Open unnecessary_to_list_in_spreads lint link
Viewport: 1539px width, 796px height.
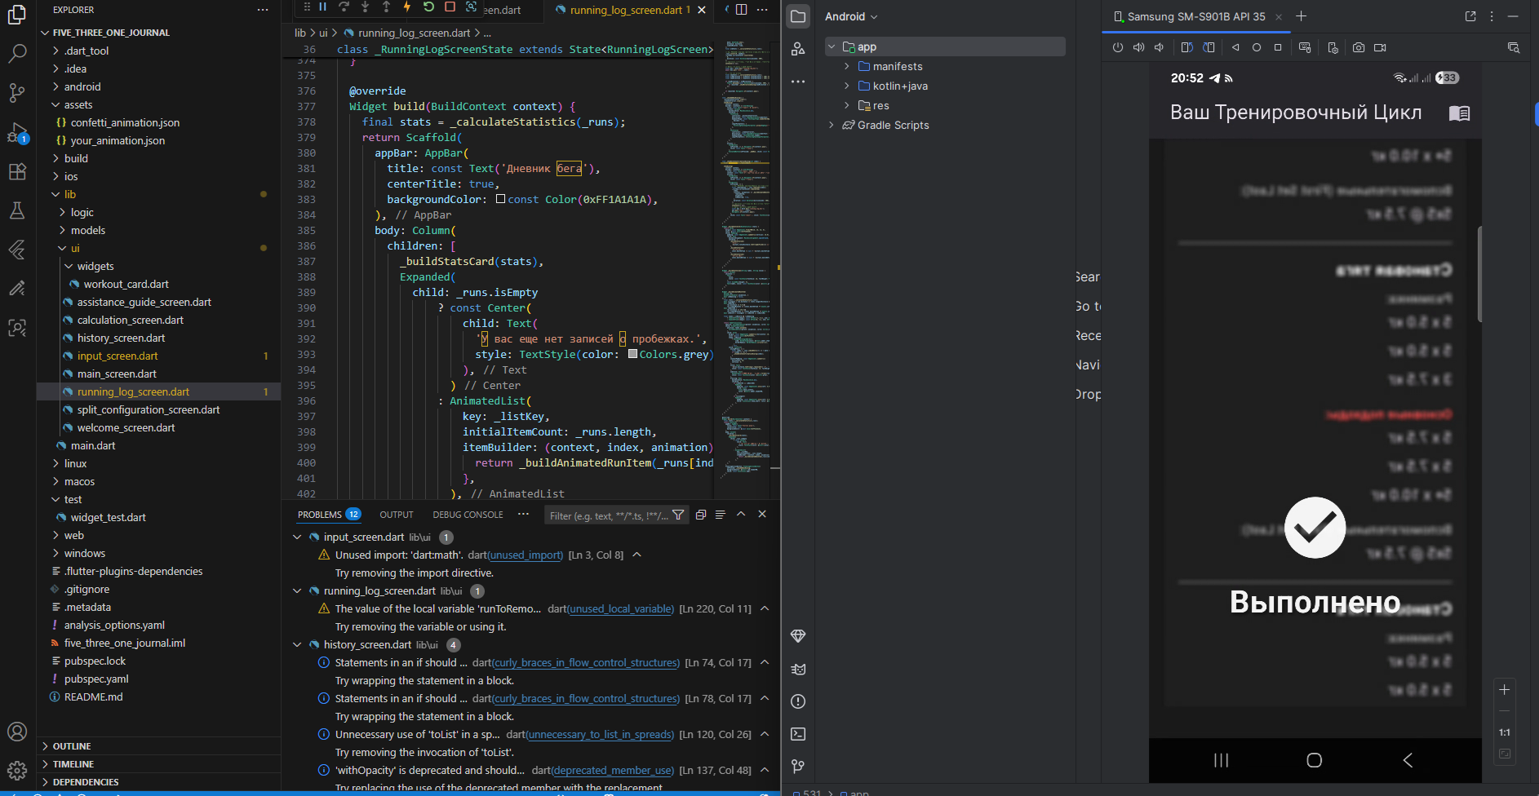pyautogui.click(x=600, y=734)
